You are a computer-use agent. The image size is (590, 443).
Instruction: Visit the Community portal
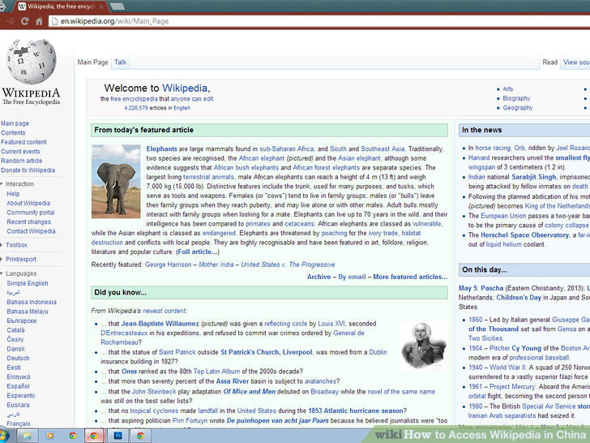tap(31, 213)
